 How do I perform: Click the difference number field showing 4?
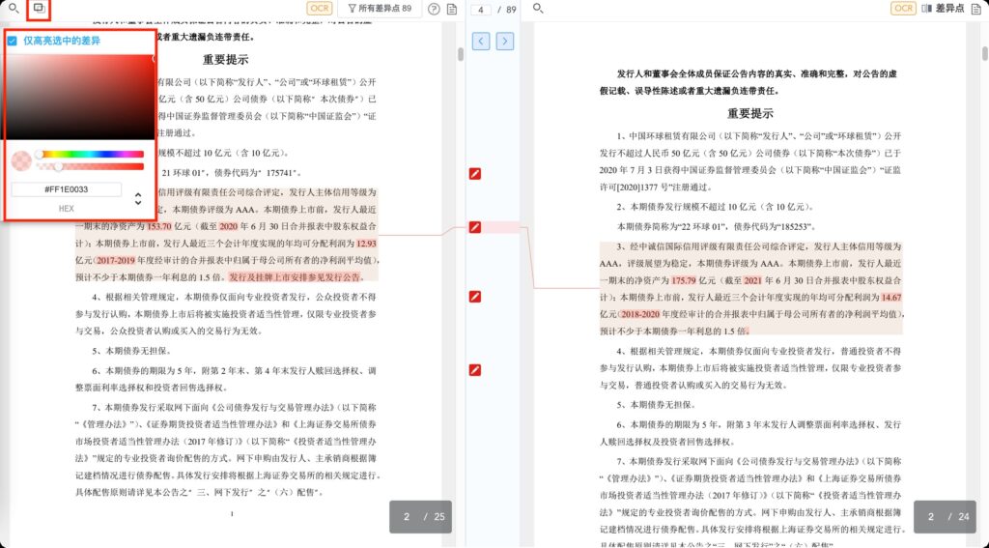coord(480,10)
